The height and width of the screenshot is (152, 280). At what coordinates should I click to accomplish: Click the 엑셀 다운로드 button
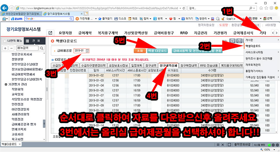coord(157,51)
